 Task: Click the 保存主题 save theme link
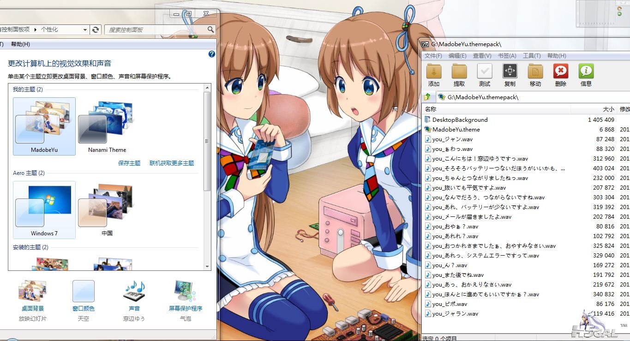click(129, 163)
